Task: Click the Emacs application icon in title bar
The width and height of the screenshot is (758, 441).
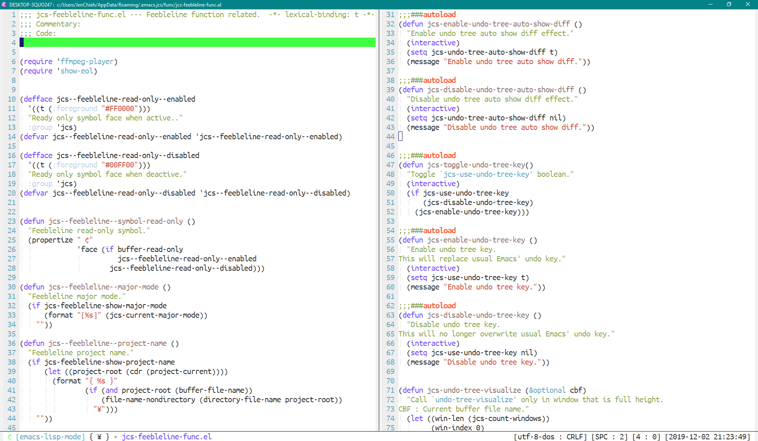Action: pyautogui.click(x=4, y=4)
